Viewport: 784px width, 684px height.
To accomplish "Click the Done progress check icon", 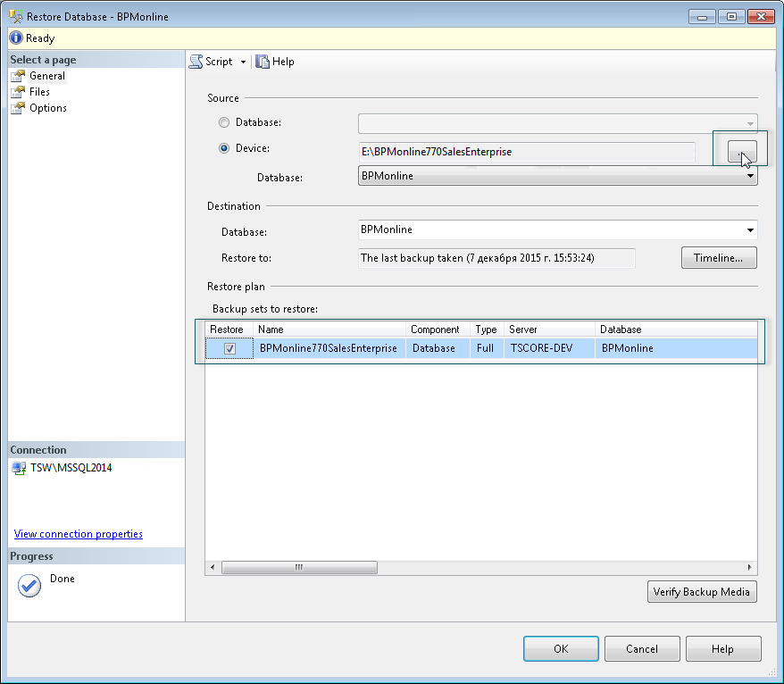I will click(29, 586).
